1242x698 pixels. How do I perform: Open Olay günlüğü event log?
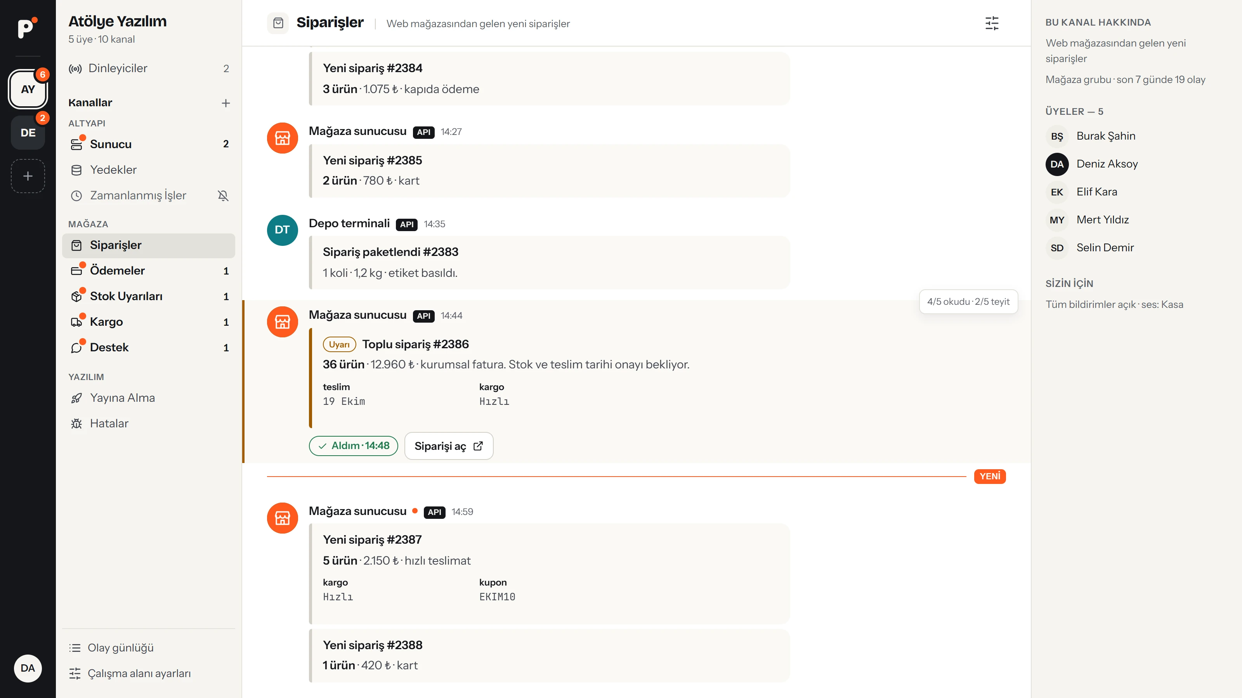[x=149, y=648]
